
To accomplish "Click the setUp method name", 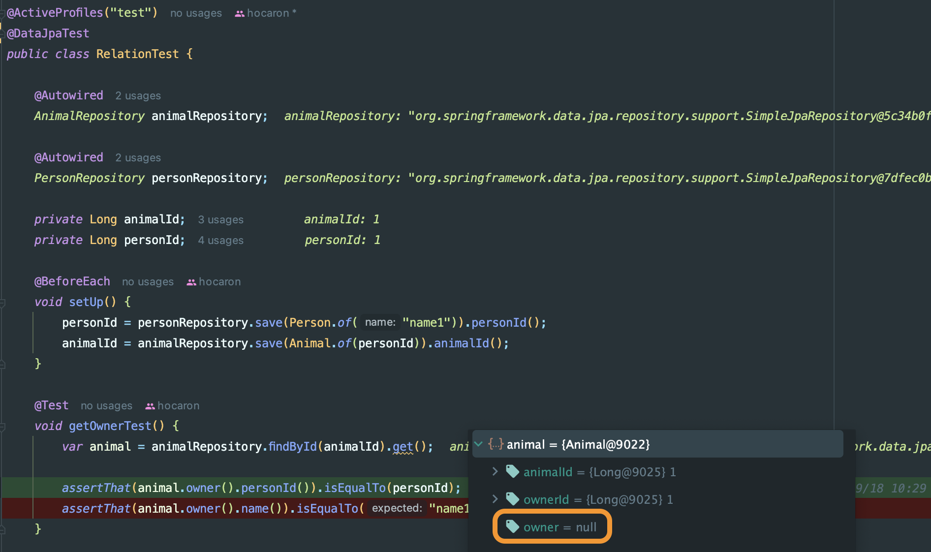I will click(x=86, y=302).
